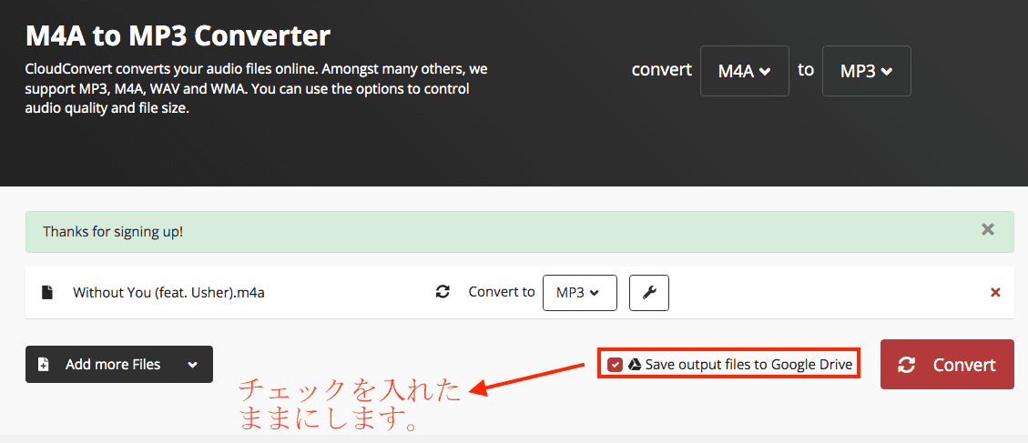
Task: Open the MP3 target format dropdown in the header
Action: [867, 71]
